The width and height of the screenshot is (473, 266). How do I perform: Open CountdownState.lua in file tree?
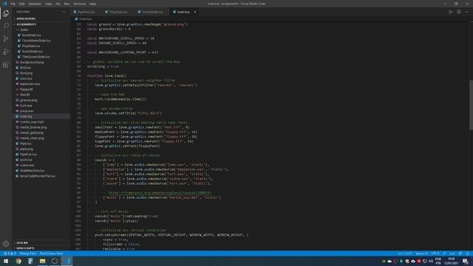[x=36, y=41]
